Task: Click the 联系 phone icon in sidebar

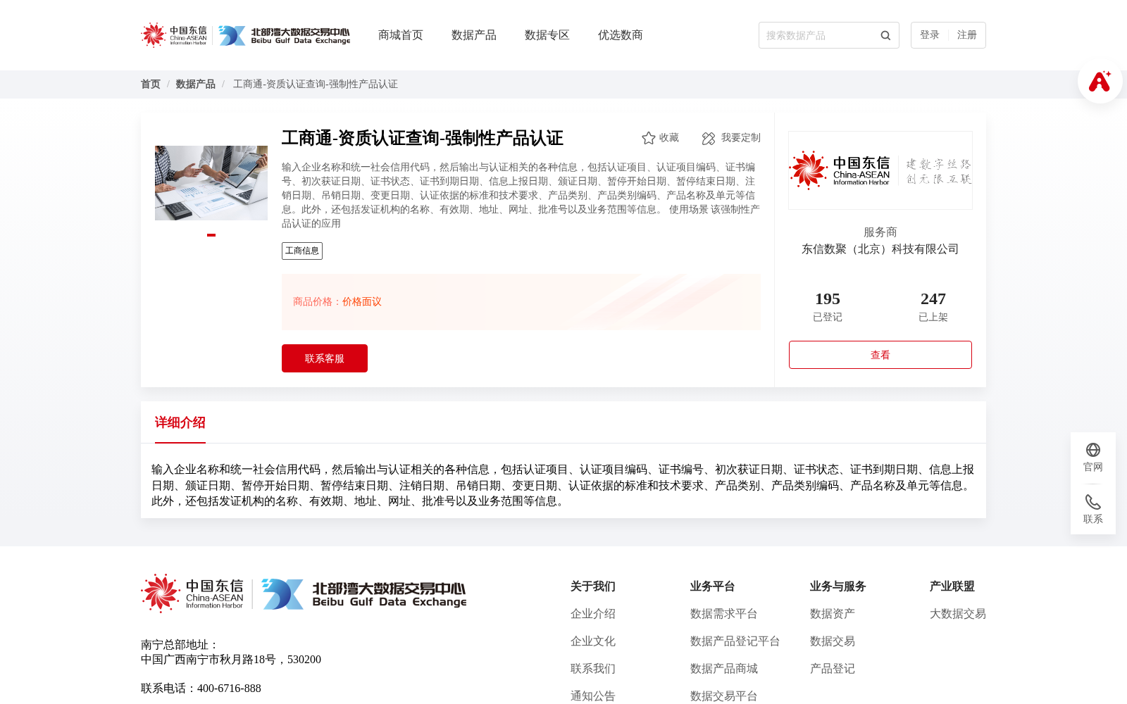Action: pos(1093,502)
